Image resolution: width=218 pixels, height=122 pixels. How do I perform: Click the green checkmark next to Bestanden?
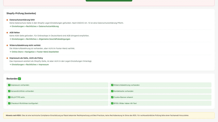(x=19, y=79)
